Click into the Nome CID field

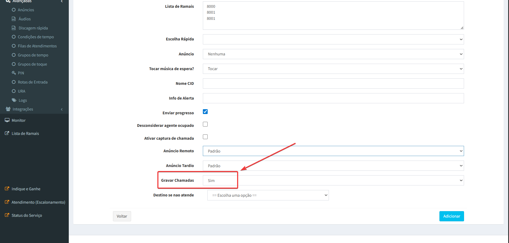(x=333, y=83)
